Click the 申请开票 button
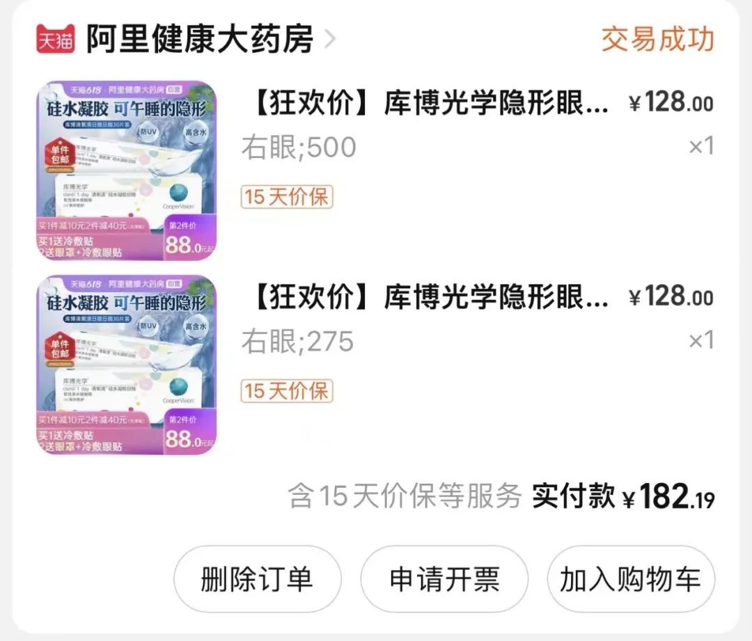Image resolution: width=752 pixels, height=641 pixels. 444,578
